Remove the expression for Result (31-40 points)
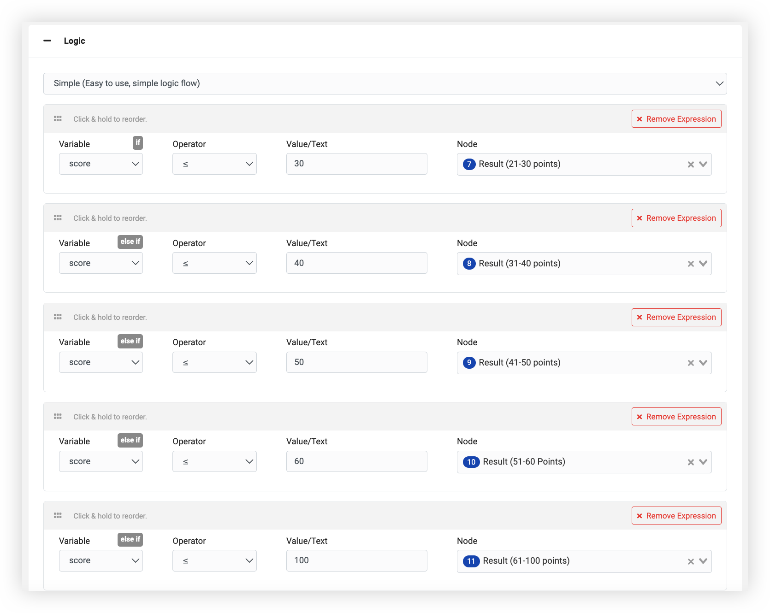Screen dimensions: 770x613 (676, 218)
